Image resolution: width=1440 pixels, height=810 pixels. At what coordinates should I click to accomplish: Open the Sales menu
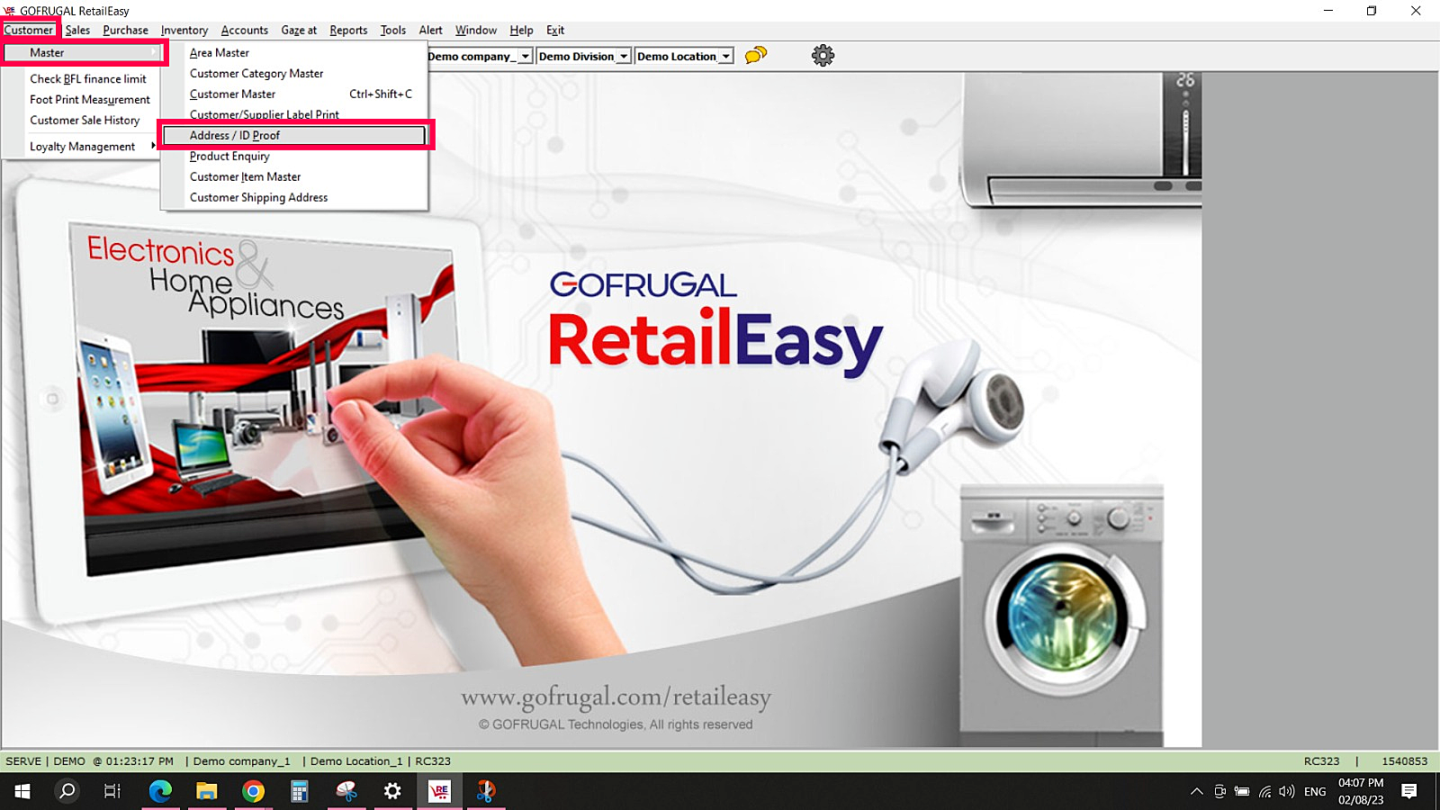77,30
